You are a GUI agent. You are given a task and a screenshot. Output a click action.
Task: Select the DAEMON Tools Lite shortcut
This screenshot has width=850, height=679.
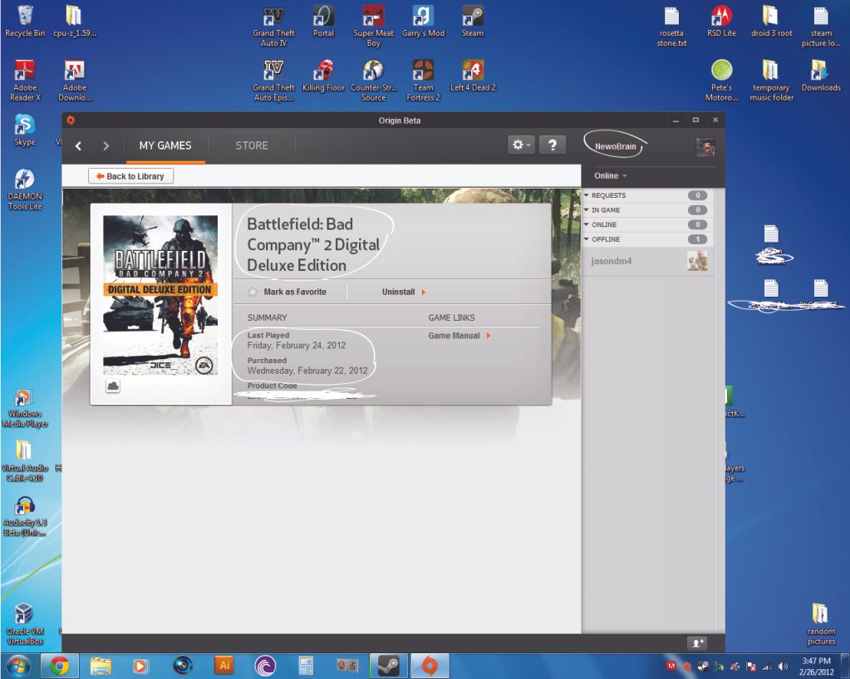coord(25,189)
